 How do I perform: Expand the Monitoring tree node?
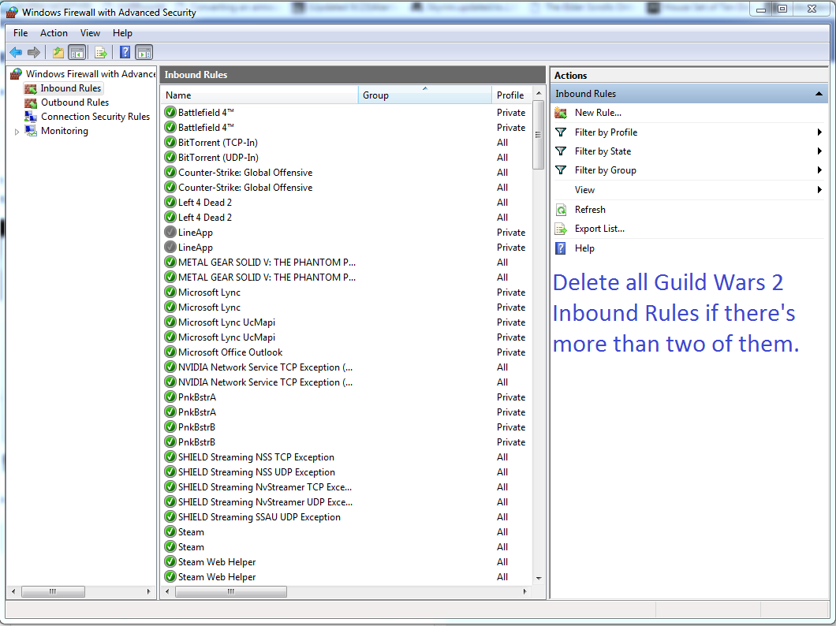pos(17,132)
